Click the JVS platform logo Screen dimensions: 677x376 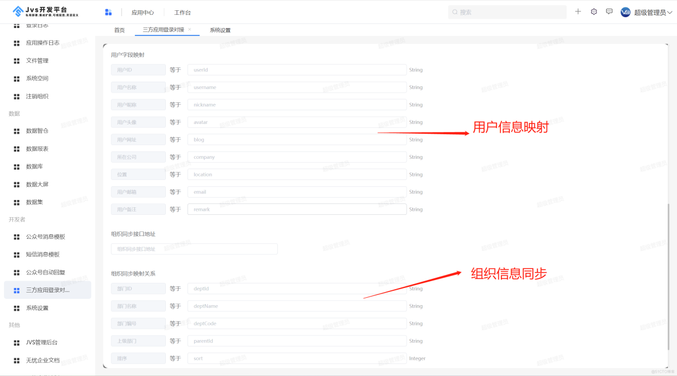(x=46, y=11)
